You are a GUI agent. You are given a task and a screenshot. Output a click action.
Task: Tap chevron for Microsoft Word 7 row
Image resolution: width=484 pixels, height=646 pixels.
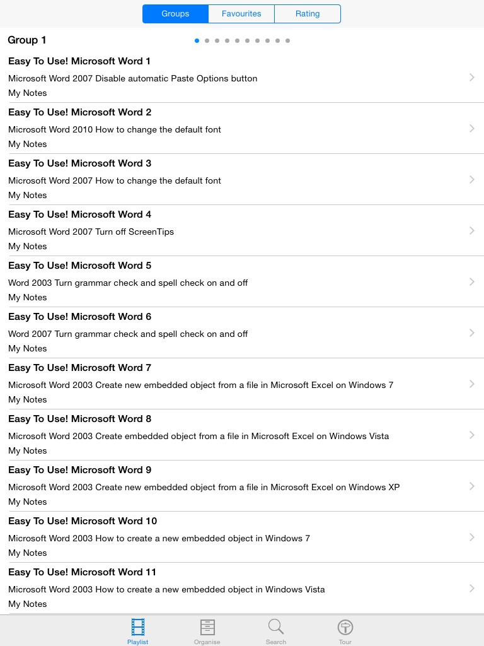[472, 384]
